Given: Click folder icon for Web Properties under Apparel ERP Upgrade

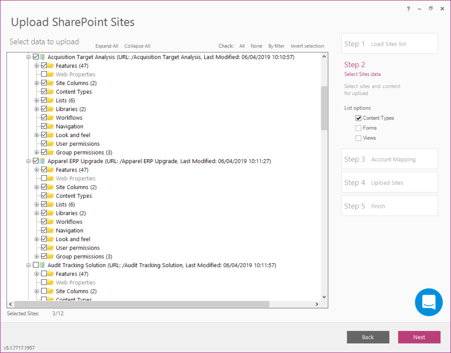Looking at the screenshot, I should pos(51,178).
